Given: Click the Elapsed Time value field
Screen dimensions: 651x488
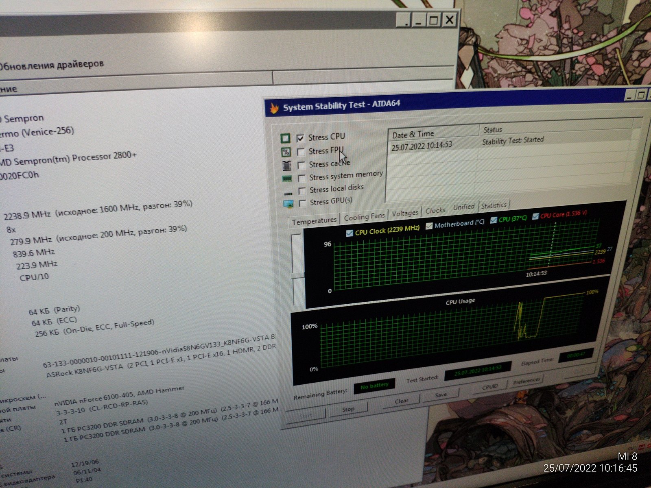Looking at the screenshot, I should 576,355.
